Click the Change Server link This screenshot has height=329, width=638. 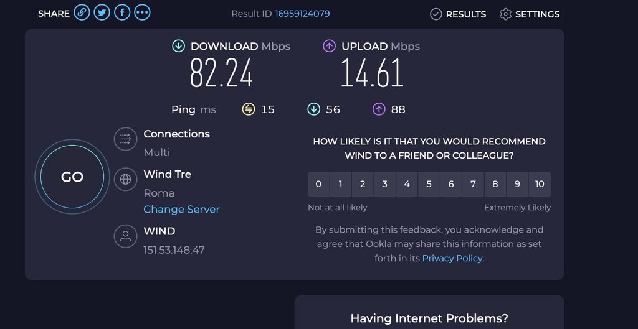click(181, 210)
